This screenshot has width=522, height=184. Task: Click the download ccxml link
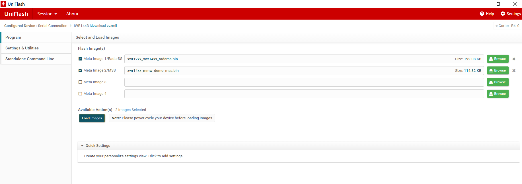point(104,26)
